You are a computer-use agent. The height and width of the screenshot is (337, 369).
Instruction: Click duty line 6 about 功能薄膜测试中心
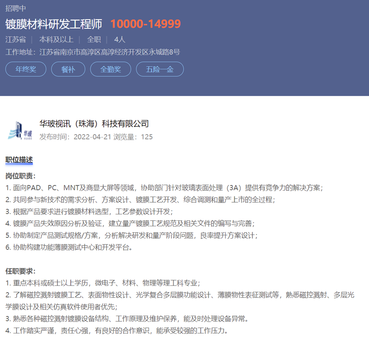tap(69, 248)
